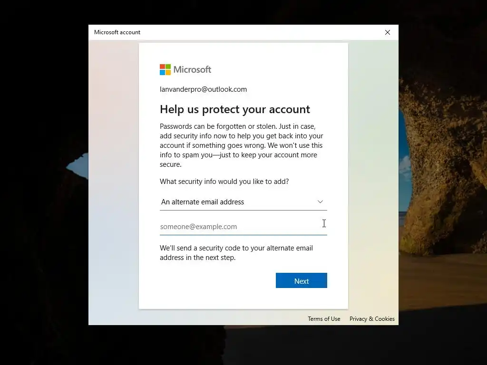Click the empty white area below Next button
The image size is (487, 365).
[x=243, y=298]
